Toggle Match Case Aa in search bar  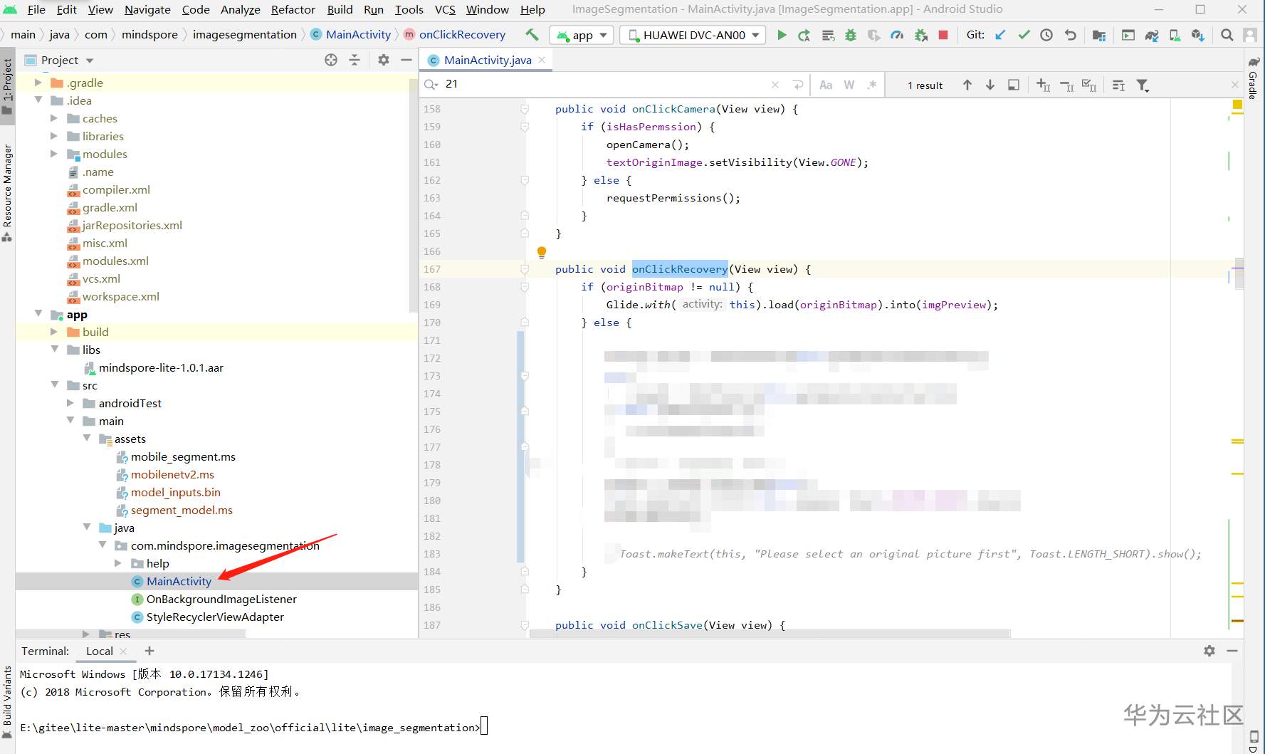click(826, 85)
